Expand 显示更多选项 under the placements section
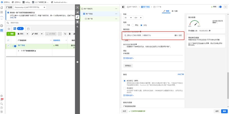Screen dimensions: 229x114 129,95
